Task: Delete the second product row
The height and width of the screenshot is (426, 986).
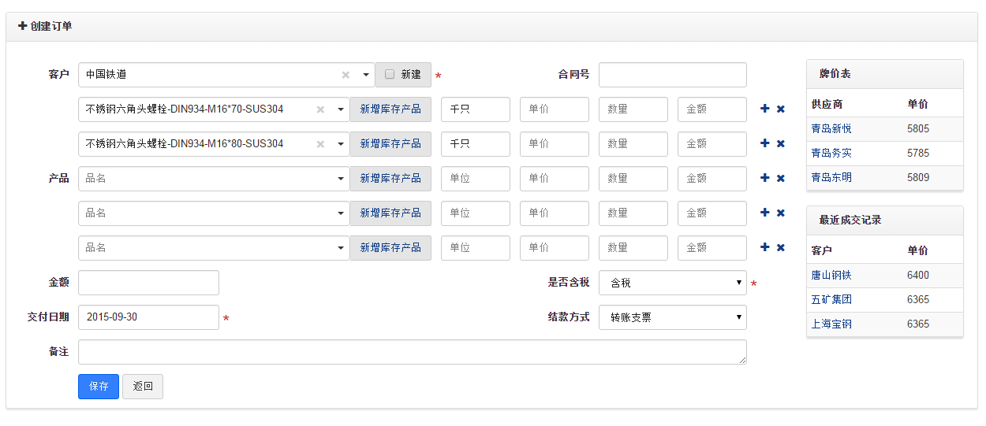Action: click(x=781, y=143)
